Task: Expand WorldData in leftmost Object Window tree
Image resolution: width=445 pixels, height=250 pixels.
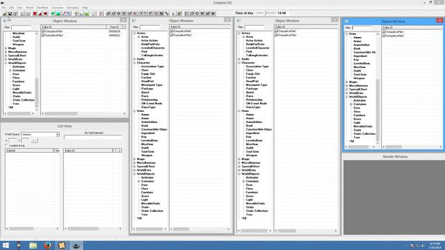Action: (6, 59)
